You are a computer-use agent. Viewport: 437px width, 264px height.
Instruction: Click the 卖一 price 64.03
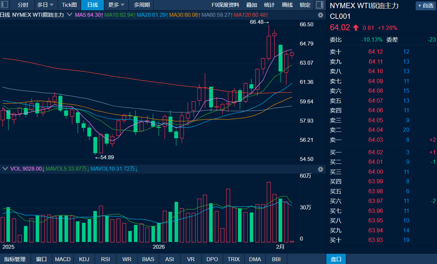point(376,140)
